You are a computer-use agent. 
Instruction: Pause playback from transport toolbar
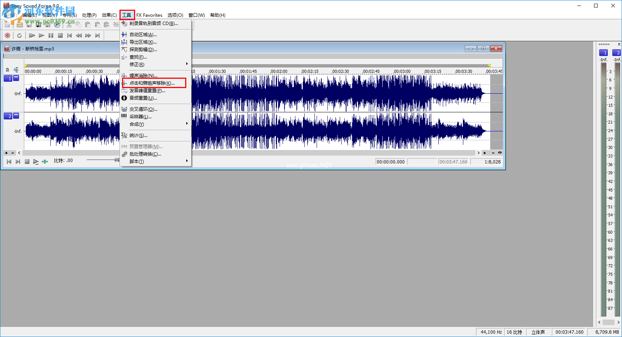pos(51,35)
